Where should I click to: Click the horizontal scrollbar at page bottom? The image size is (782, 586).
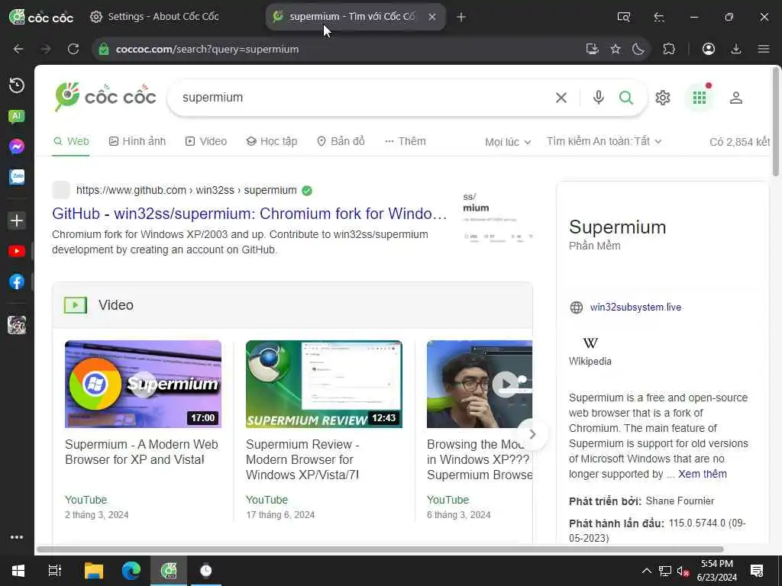380,549
